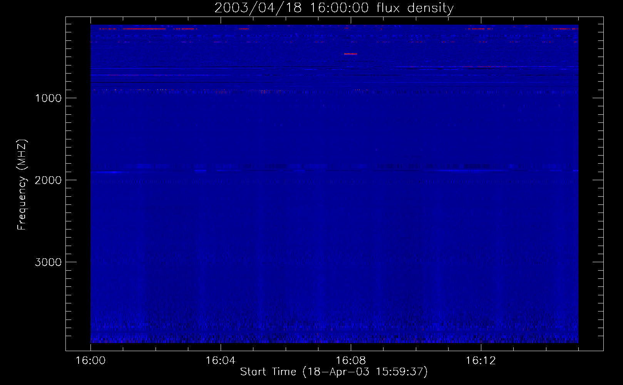Click the 16:08 time tick label
The height and width of the screenshot is (385, 623).
pos(351,360)
